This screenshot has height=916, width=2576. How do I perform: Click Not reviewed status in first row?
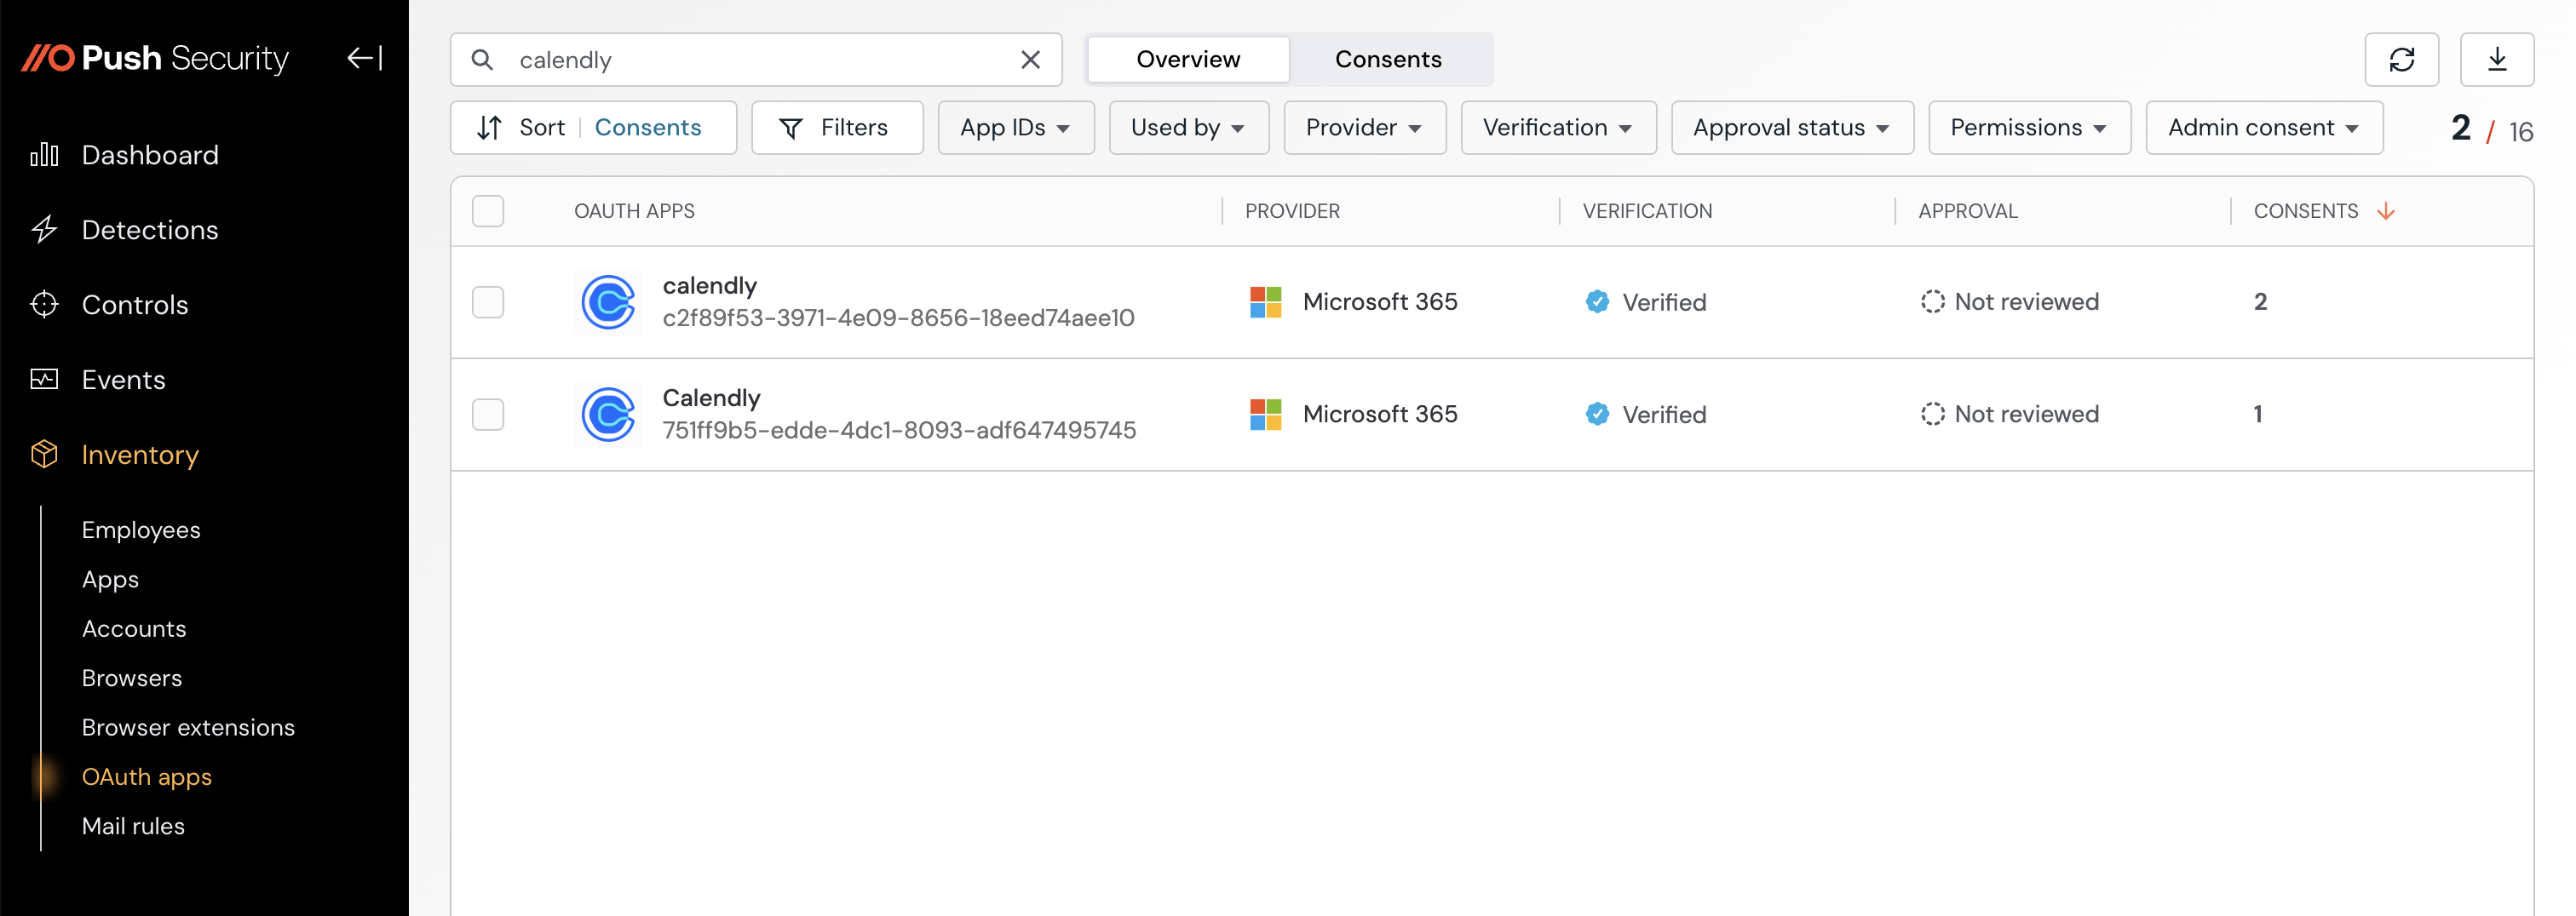2010,301
